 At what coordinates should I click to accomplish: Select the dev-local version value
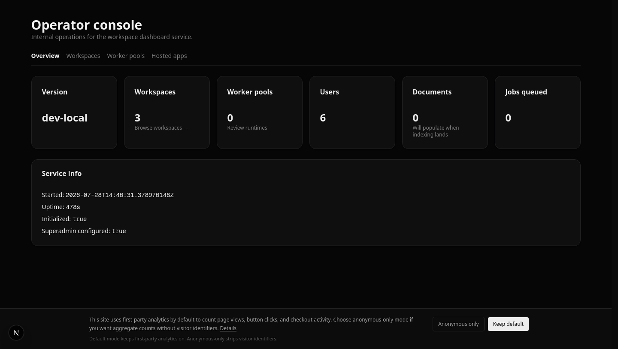(x=64, y=118)
